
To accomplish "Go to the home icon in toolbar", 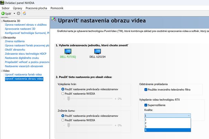I will (x=24, y=13).
